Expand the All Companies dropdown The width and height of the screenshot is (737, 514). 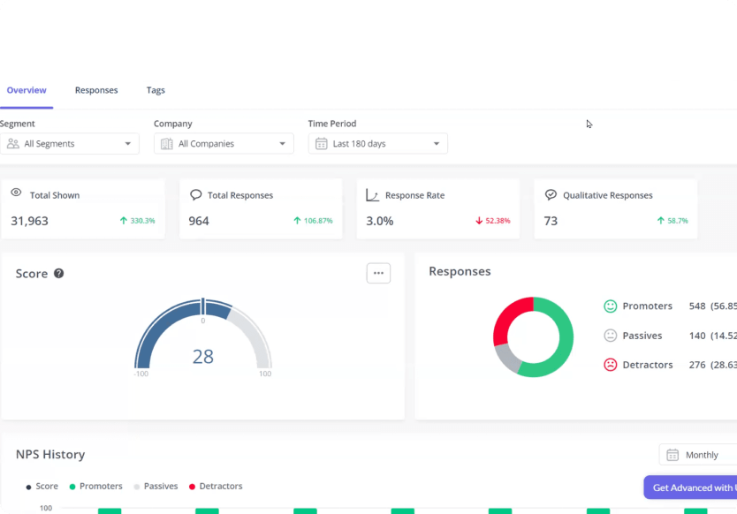tap(224, 144)
